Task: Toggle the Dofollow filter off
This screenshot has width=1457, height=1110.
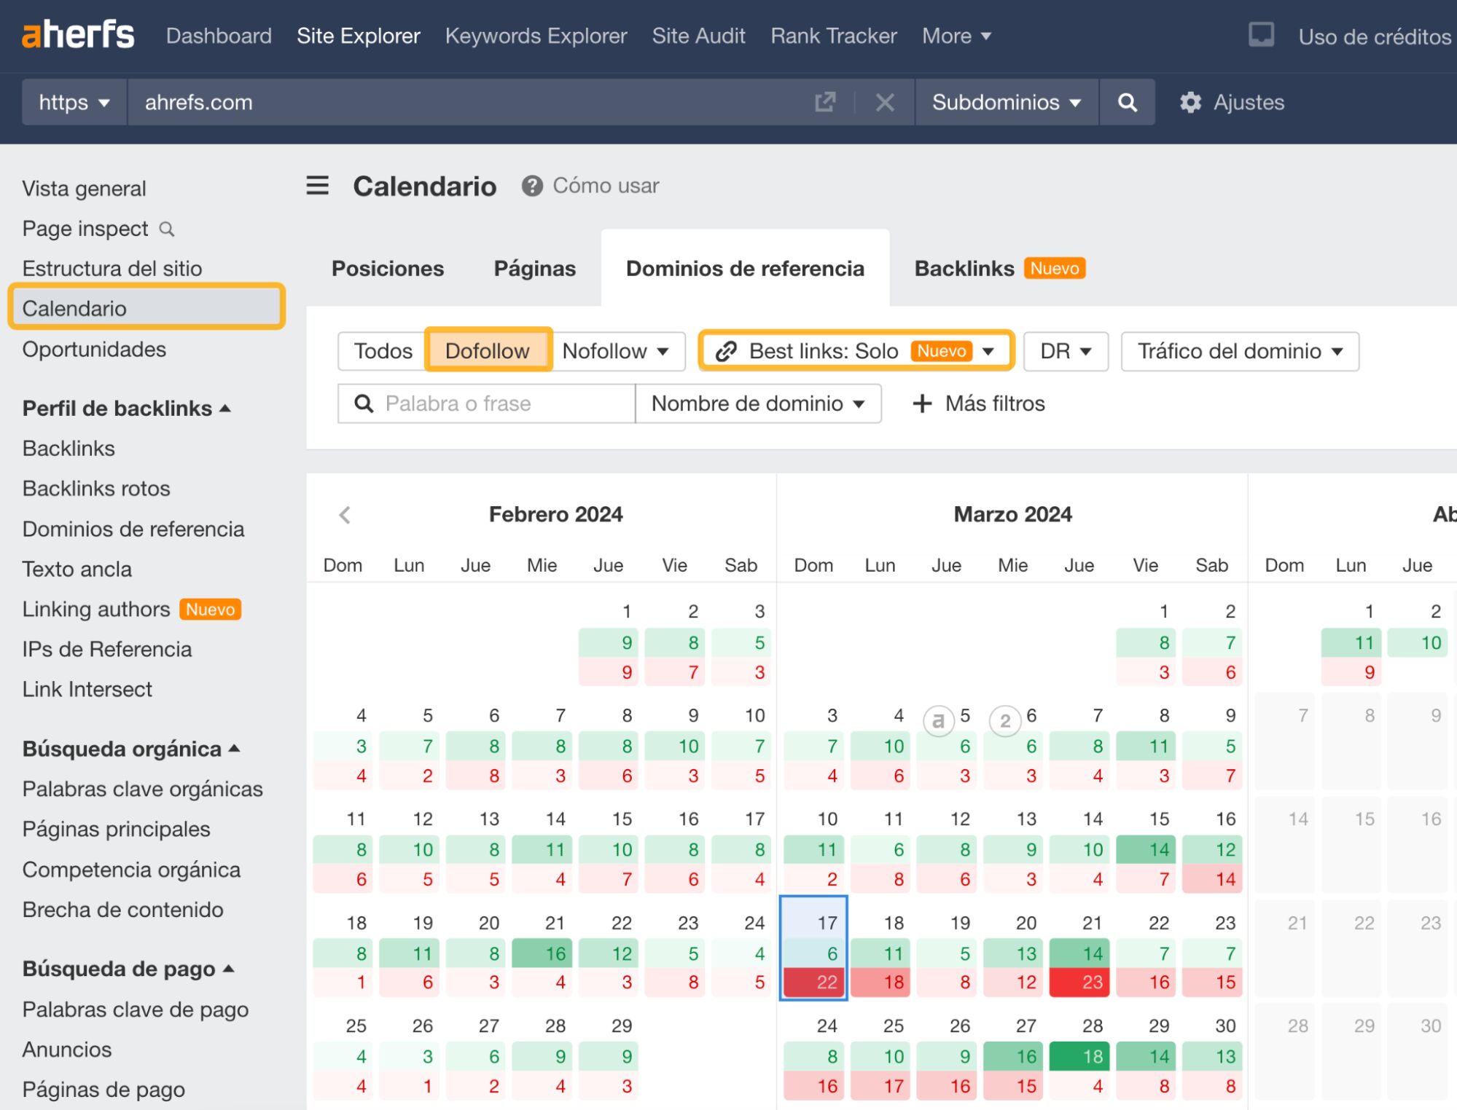Action: click(487, 350)
